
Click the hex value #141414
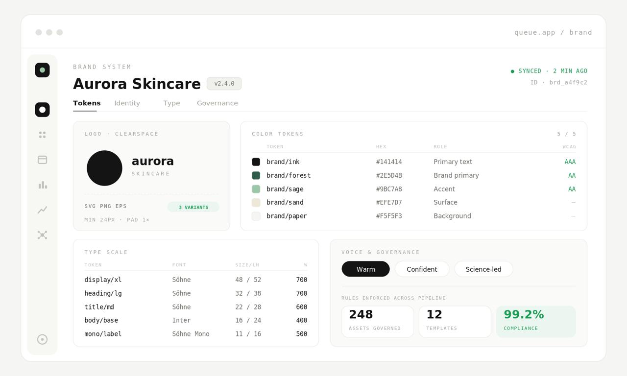[389, 162]
